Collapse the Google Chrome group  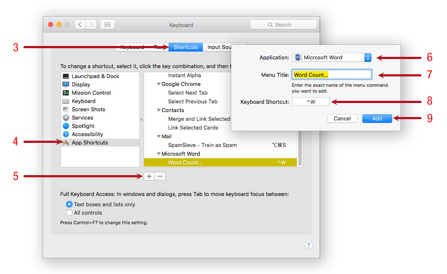[159, 84]
